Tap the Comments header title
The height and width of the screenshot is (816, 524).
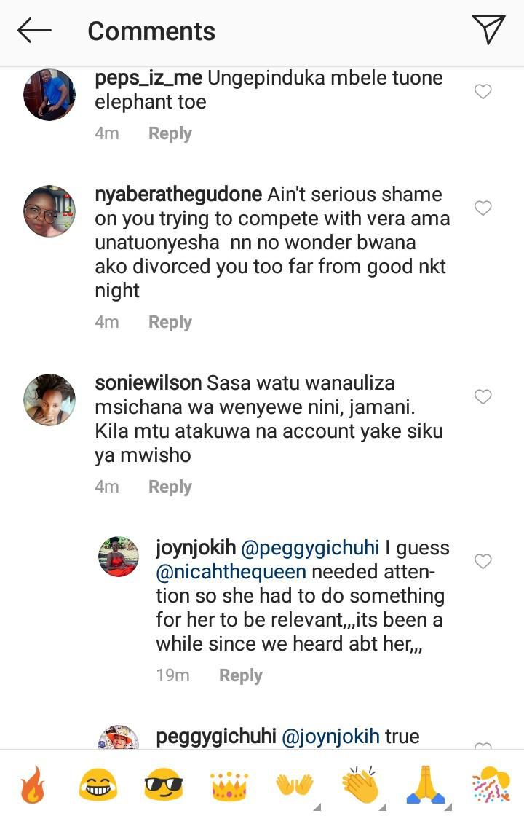pyautogui.click(x=151, y=31)
